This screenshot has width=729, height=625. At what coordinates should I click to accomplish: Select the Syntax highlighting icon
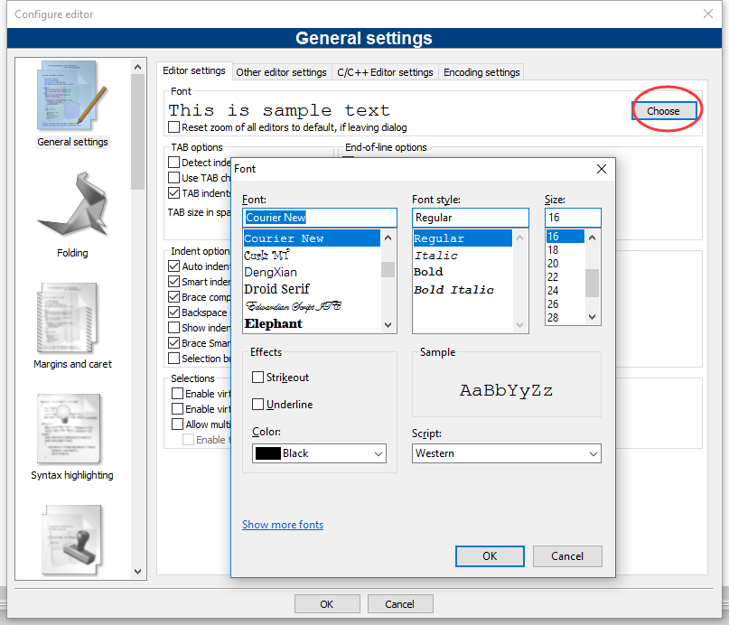70,429
